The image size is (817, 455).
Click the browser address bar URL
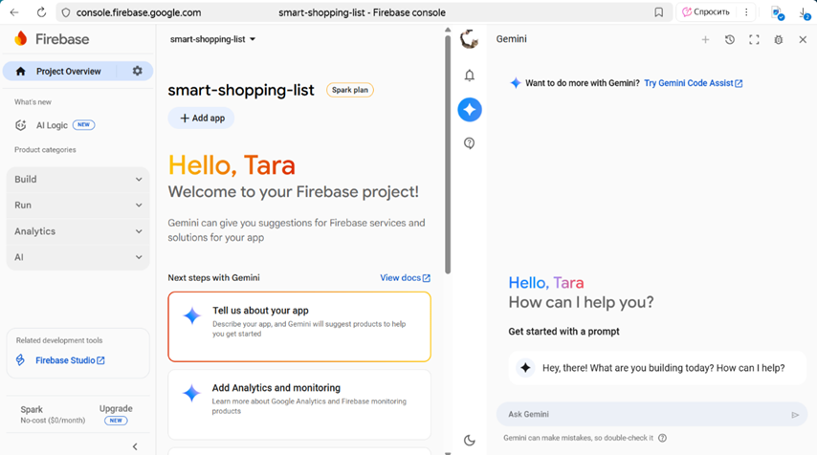click(139, 12)
